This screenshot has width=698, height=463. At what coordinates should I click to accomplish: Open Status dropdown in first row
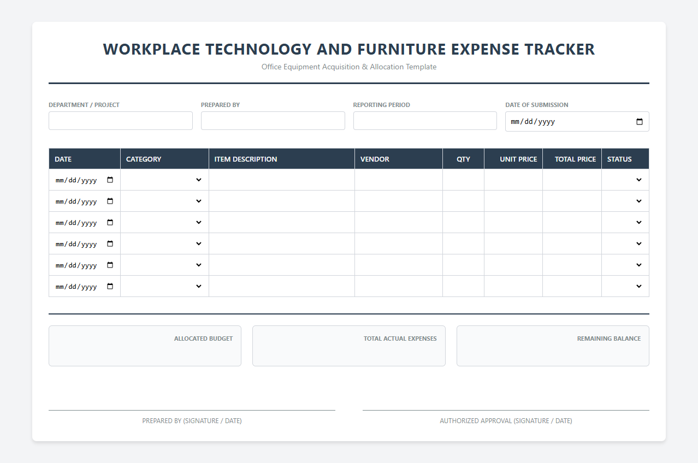coord(625,180)
